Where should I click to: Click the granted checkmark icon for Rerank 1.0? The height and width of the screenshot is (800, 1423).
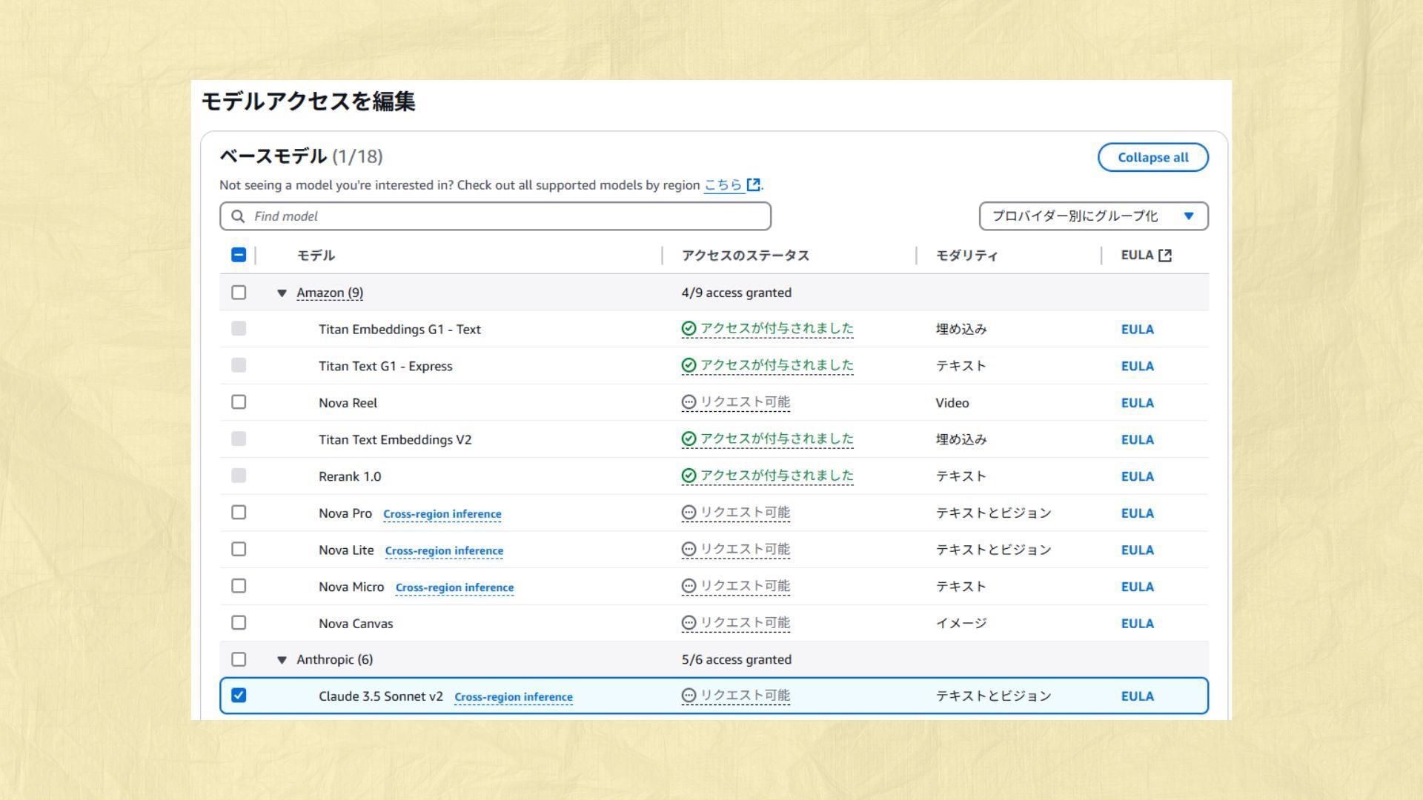click(689, 476)
